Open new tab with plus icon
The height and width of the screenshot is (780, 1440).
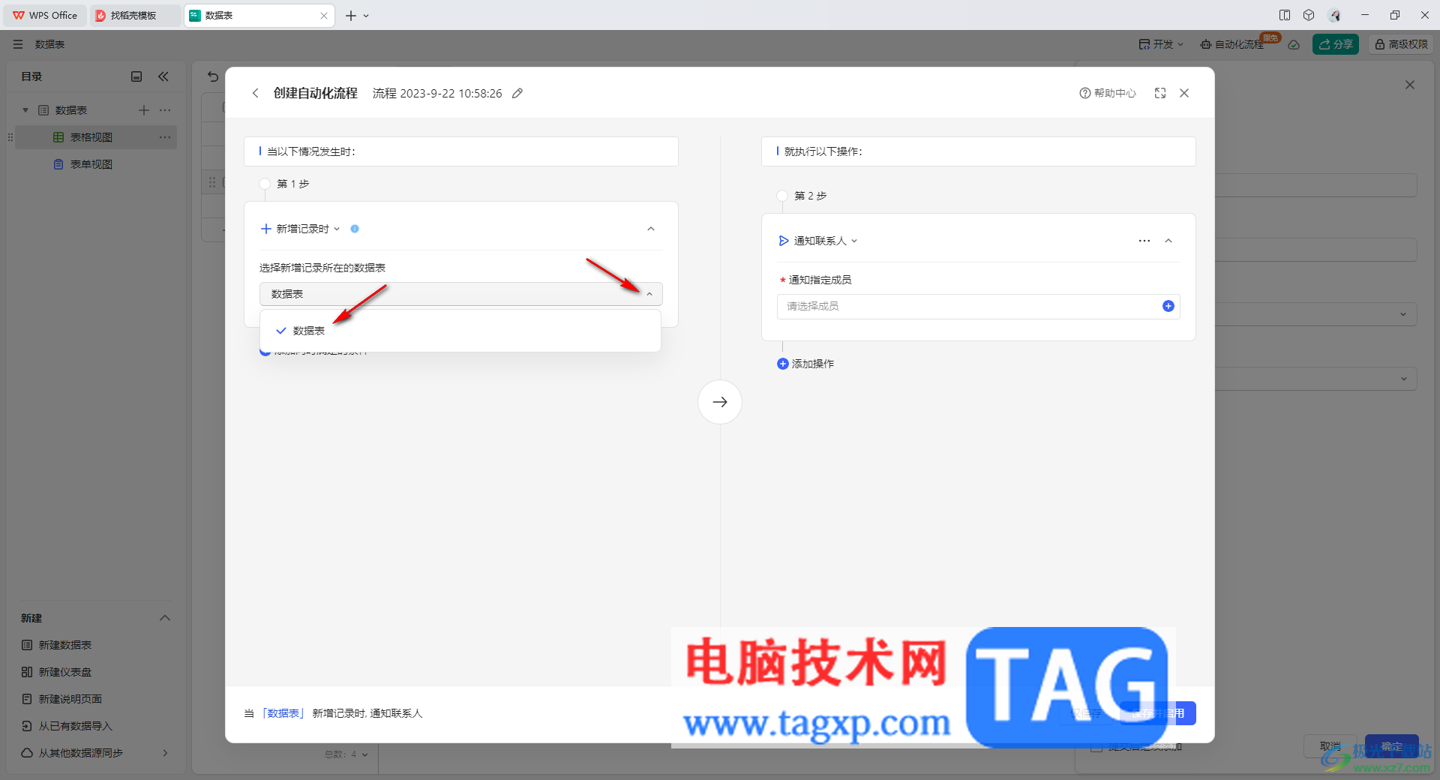pyautogui.click(x=351, y=15)
